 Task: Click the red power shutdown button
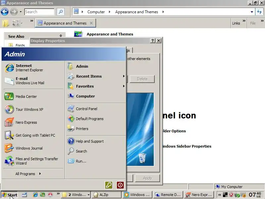120,185
